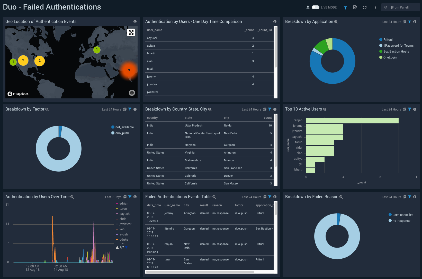Screen dimensions: 422x279
Task: Select the magnifier zoom icon next to Failed Authentications Events Table
Action: 214,197
